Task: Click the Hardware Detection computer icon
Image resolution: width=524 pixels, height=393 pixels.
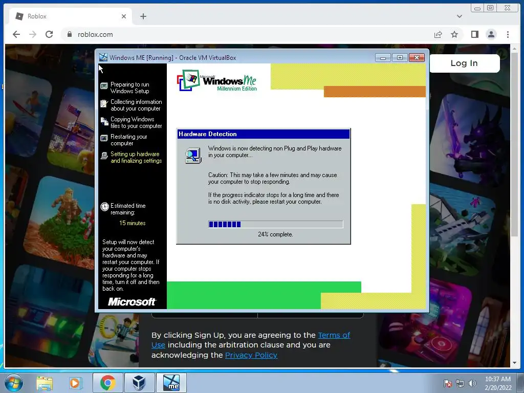Action: tap(193, 156)
